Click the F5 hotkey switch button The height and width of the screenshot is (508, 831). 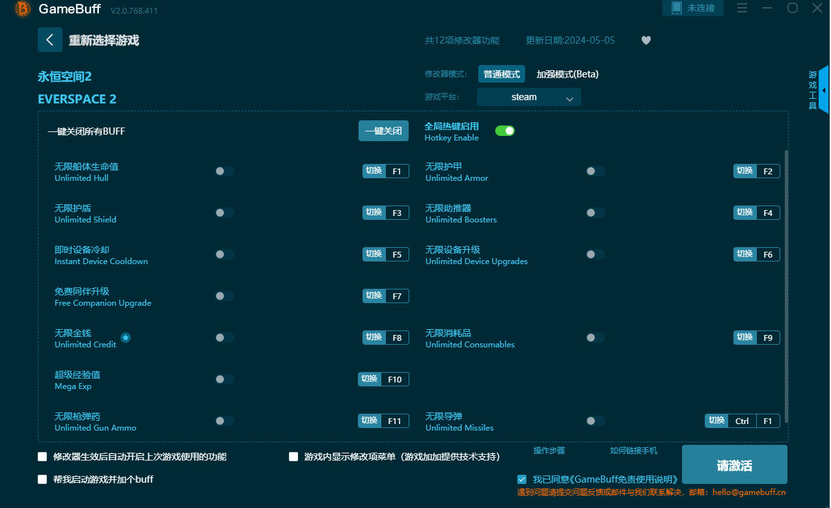386,254
